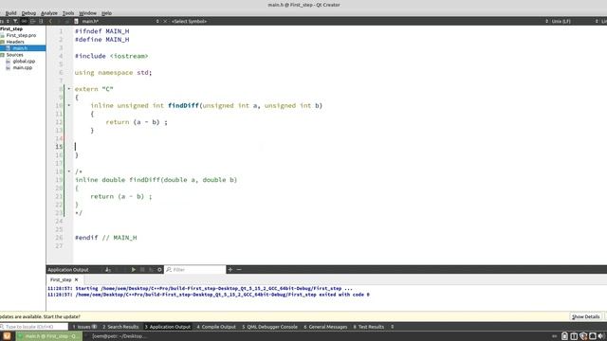Click the main.h file icon in editor toolbar
This screenshot has width=607, height=341.
(x=76, y=21)
